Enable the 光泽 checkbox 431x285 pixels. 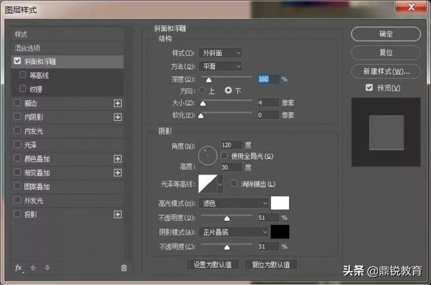click(x=18, y=145)
